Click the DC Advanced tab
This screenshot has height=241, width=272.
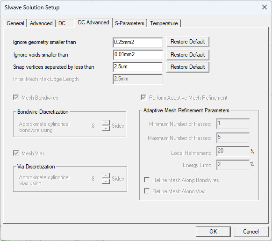[93, 22]
